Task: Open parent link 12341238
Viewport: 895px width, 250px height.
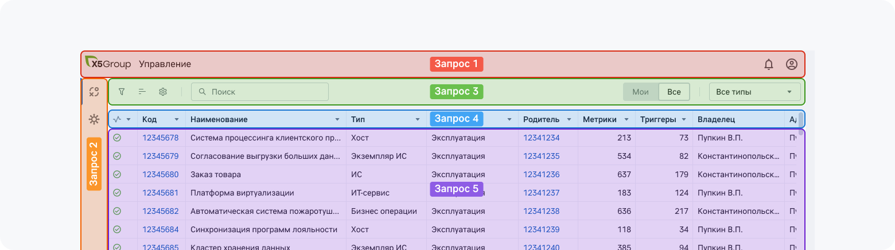Action: [541, 211]
